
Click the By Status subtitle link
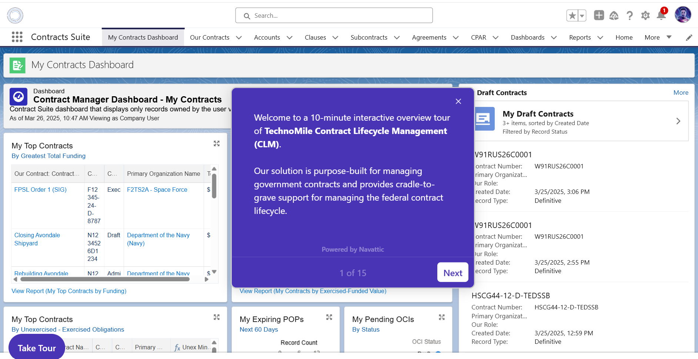(x=366, y=329)
